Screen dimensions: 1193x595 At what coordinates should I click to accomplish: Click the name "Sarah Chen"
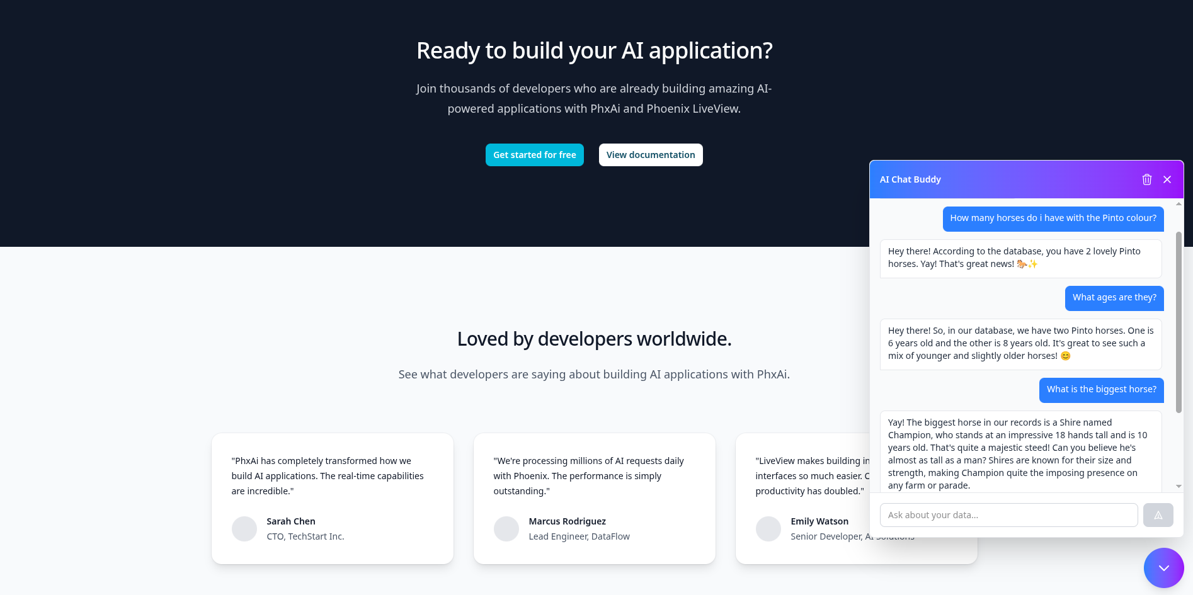coord(291,521)
